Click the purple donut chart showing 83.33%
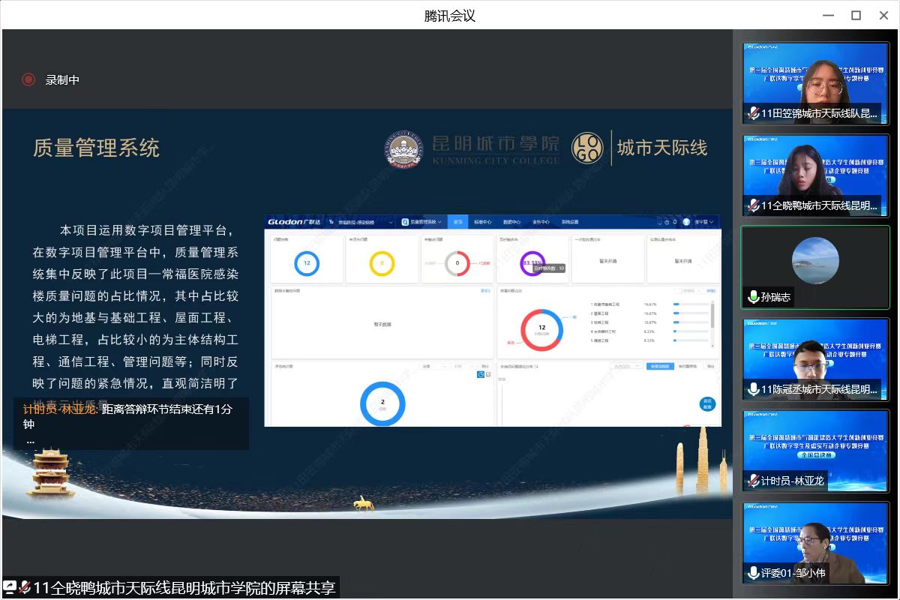The image size is (900, 600). (532, 263)
